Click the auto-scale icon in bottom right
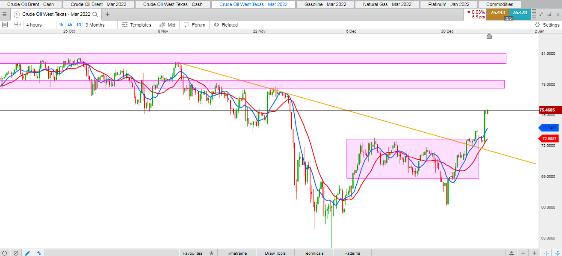Viewport: 562px width, 256px height. [x=512, y=253]
